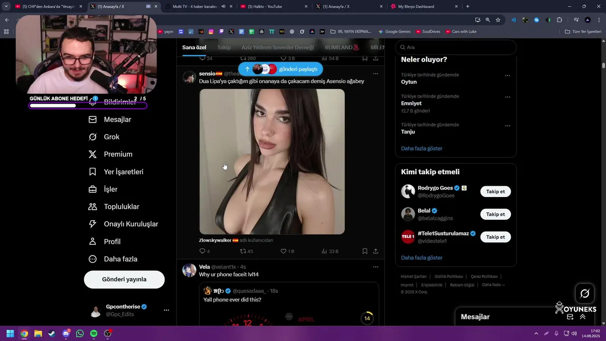View analytics of sensio post (33 B)

coord(330,251)
